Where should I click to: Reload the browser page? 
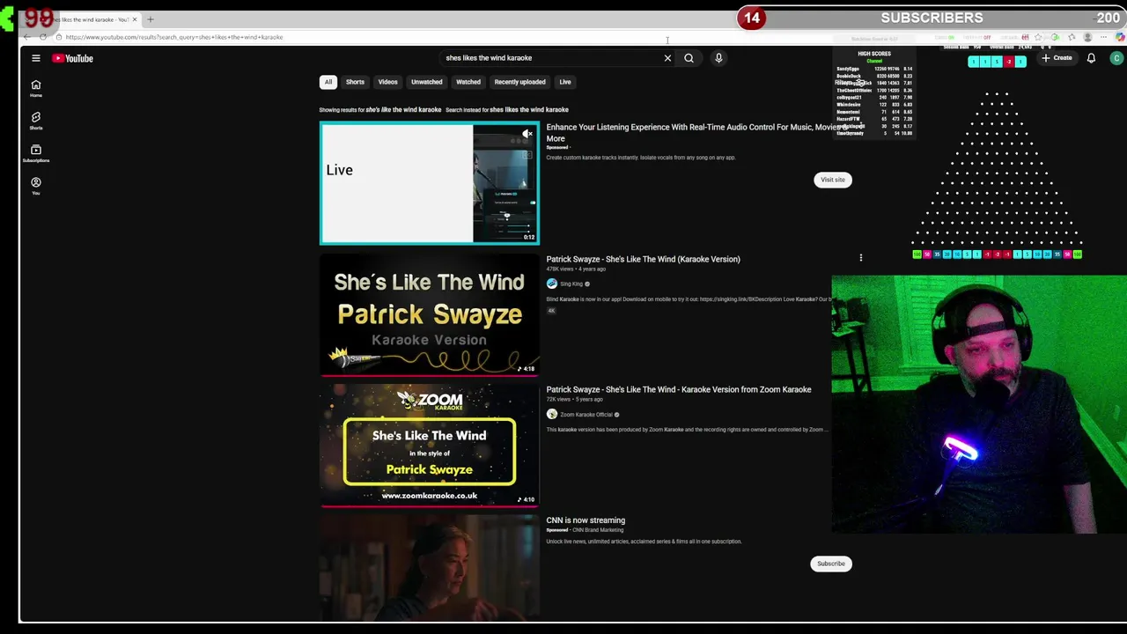[x=43, y=37]
